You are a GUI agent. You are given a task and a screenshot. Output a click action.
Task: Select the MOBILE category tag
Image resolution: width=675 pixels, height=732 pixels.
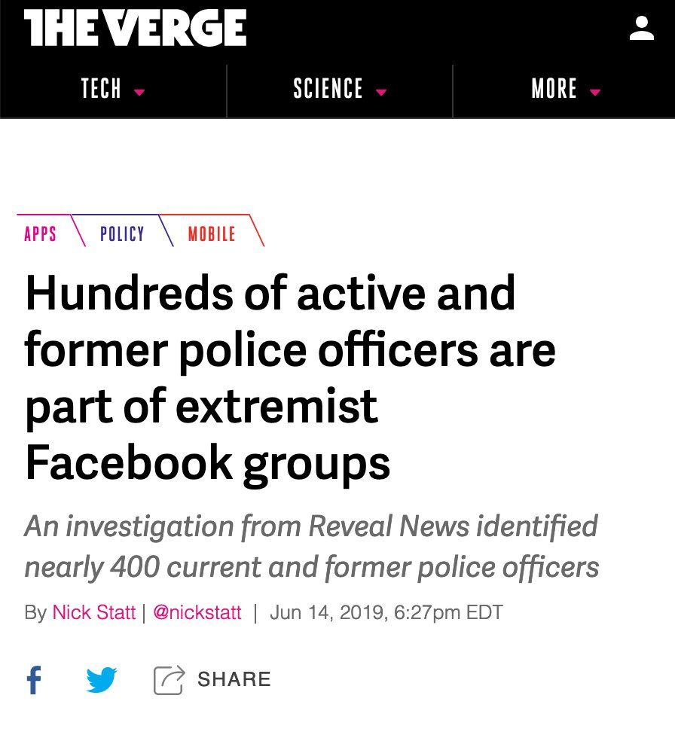pos(212,234)
